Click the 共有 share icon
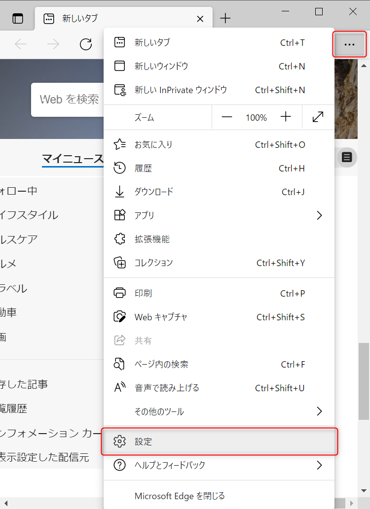Image resolution: width=370 pixels, height=509 pixels. point(119,340)
